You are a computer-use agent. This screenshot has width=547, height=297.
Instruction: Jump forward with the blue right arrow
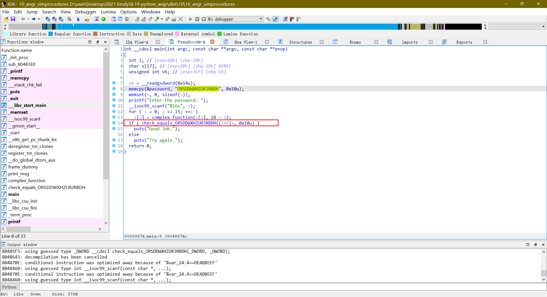(34, 19)
